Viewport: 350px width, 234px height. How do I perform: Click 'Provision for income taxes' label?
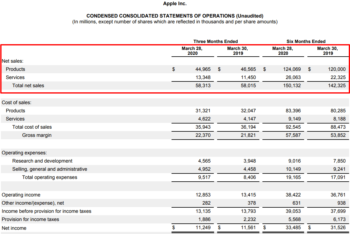pyautogui.click(x=31, y=219)
